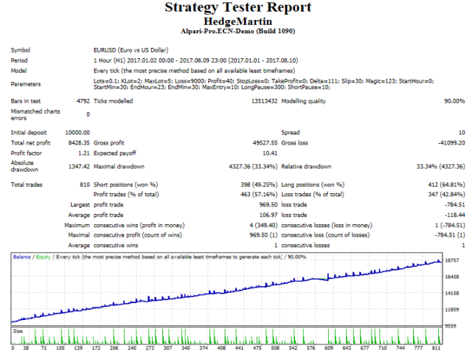This screenshot has height=354, width=472.
Task: Select consecutive losses '1 (-784.51)'
Action: point(450,225)
